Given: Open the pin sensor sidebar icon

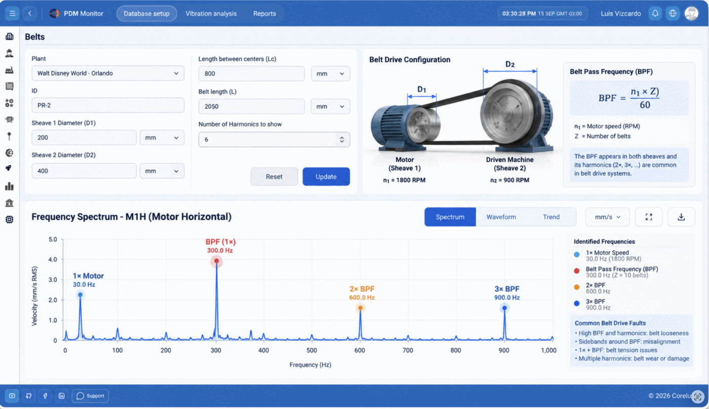Looking at the screenshot, I should point(9,136).
